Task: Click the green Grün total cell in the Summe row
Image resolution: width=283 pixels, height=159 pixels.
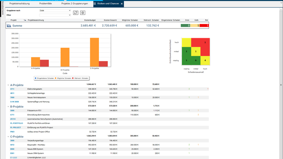Action: pos(185,26)
